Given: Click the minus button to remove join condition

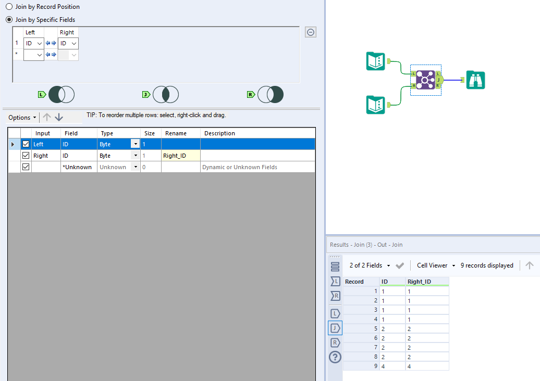Looking at the screenshot, I should pos(310,32).
